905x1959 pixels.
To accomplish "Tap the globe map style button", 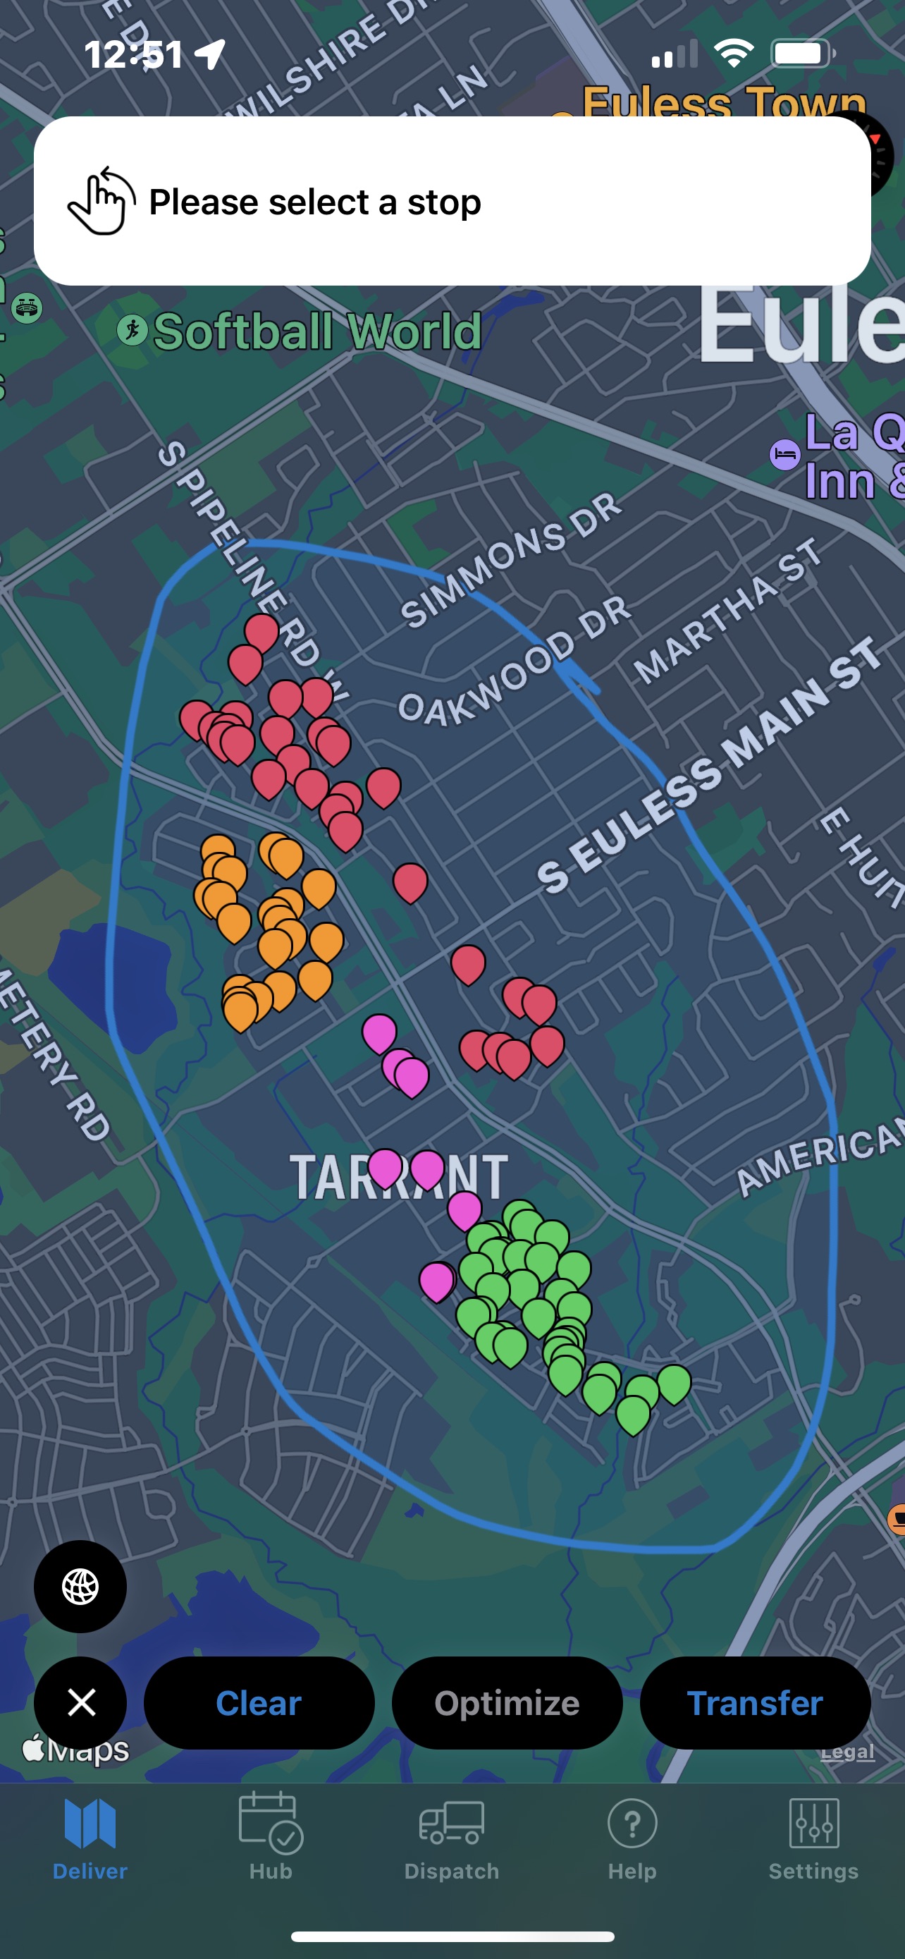I will [x=80, y=1587].
